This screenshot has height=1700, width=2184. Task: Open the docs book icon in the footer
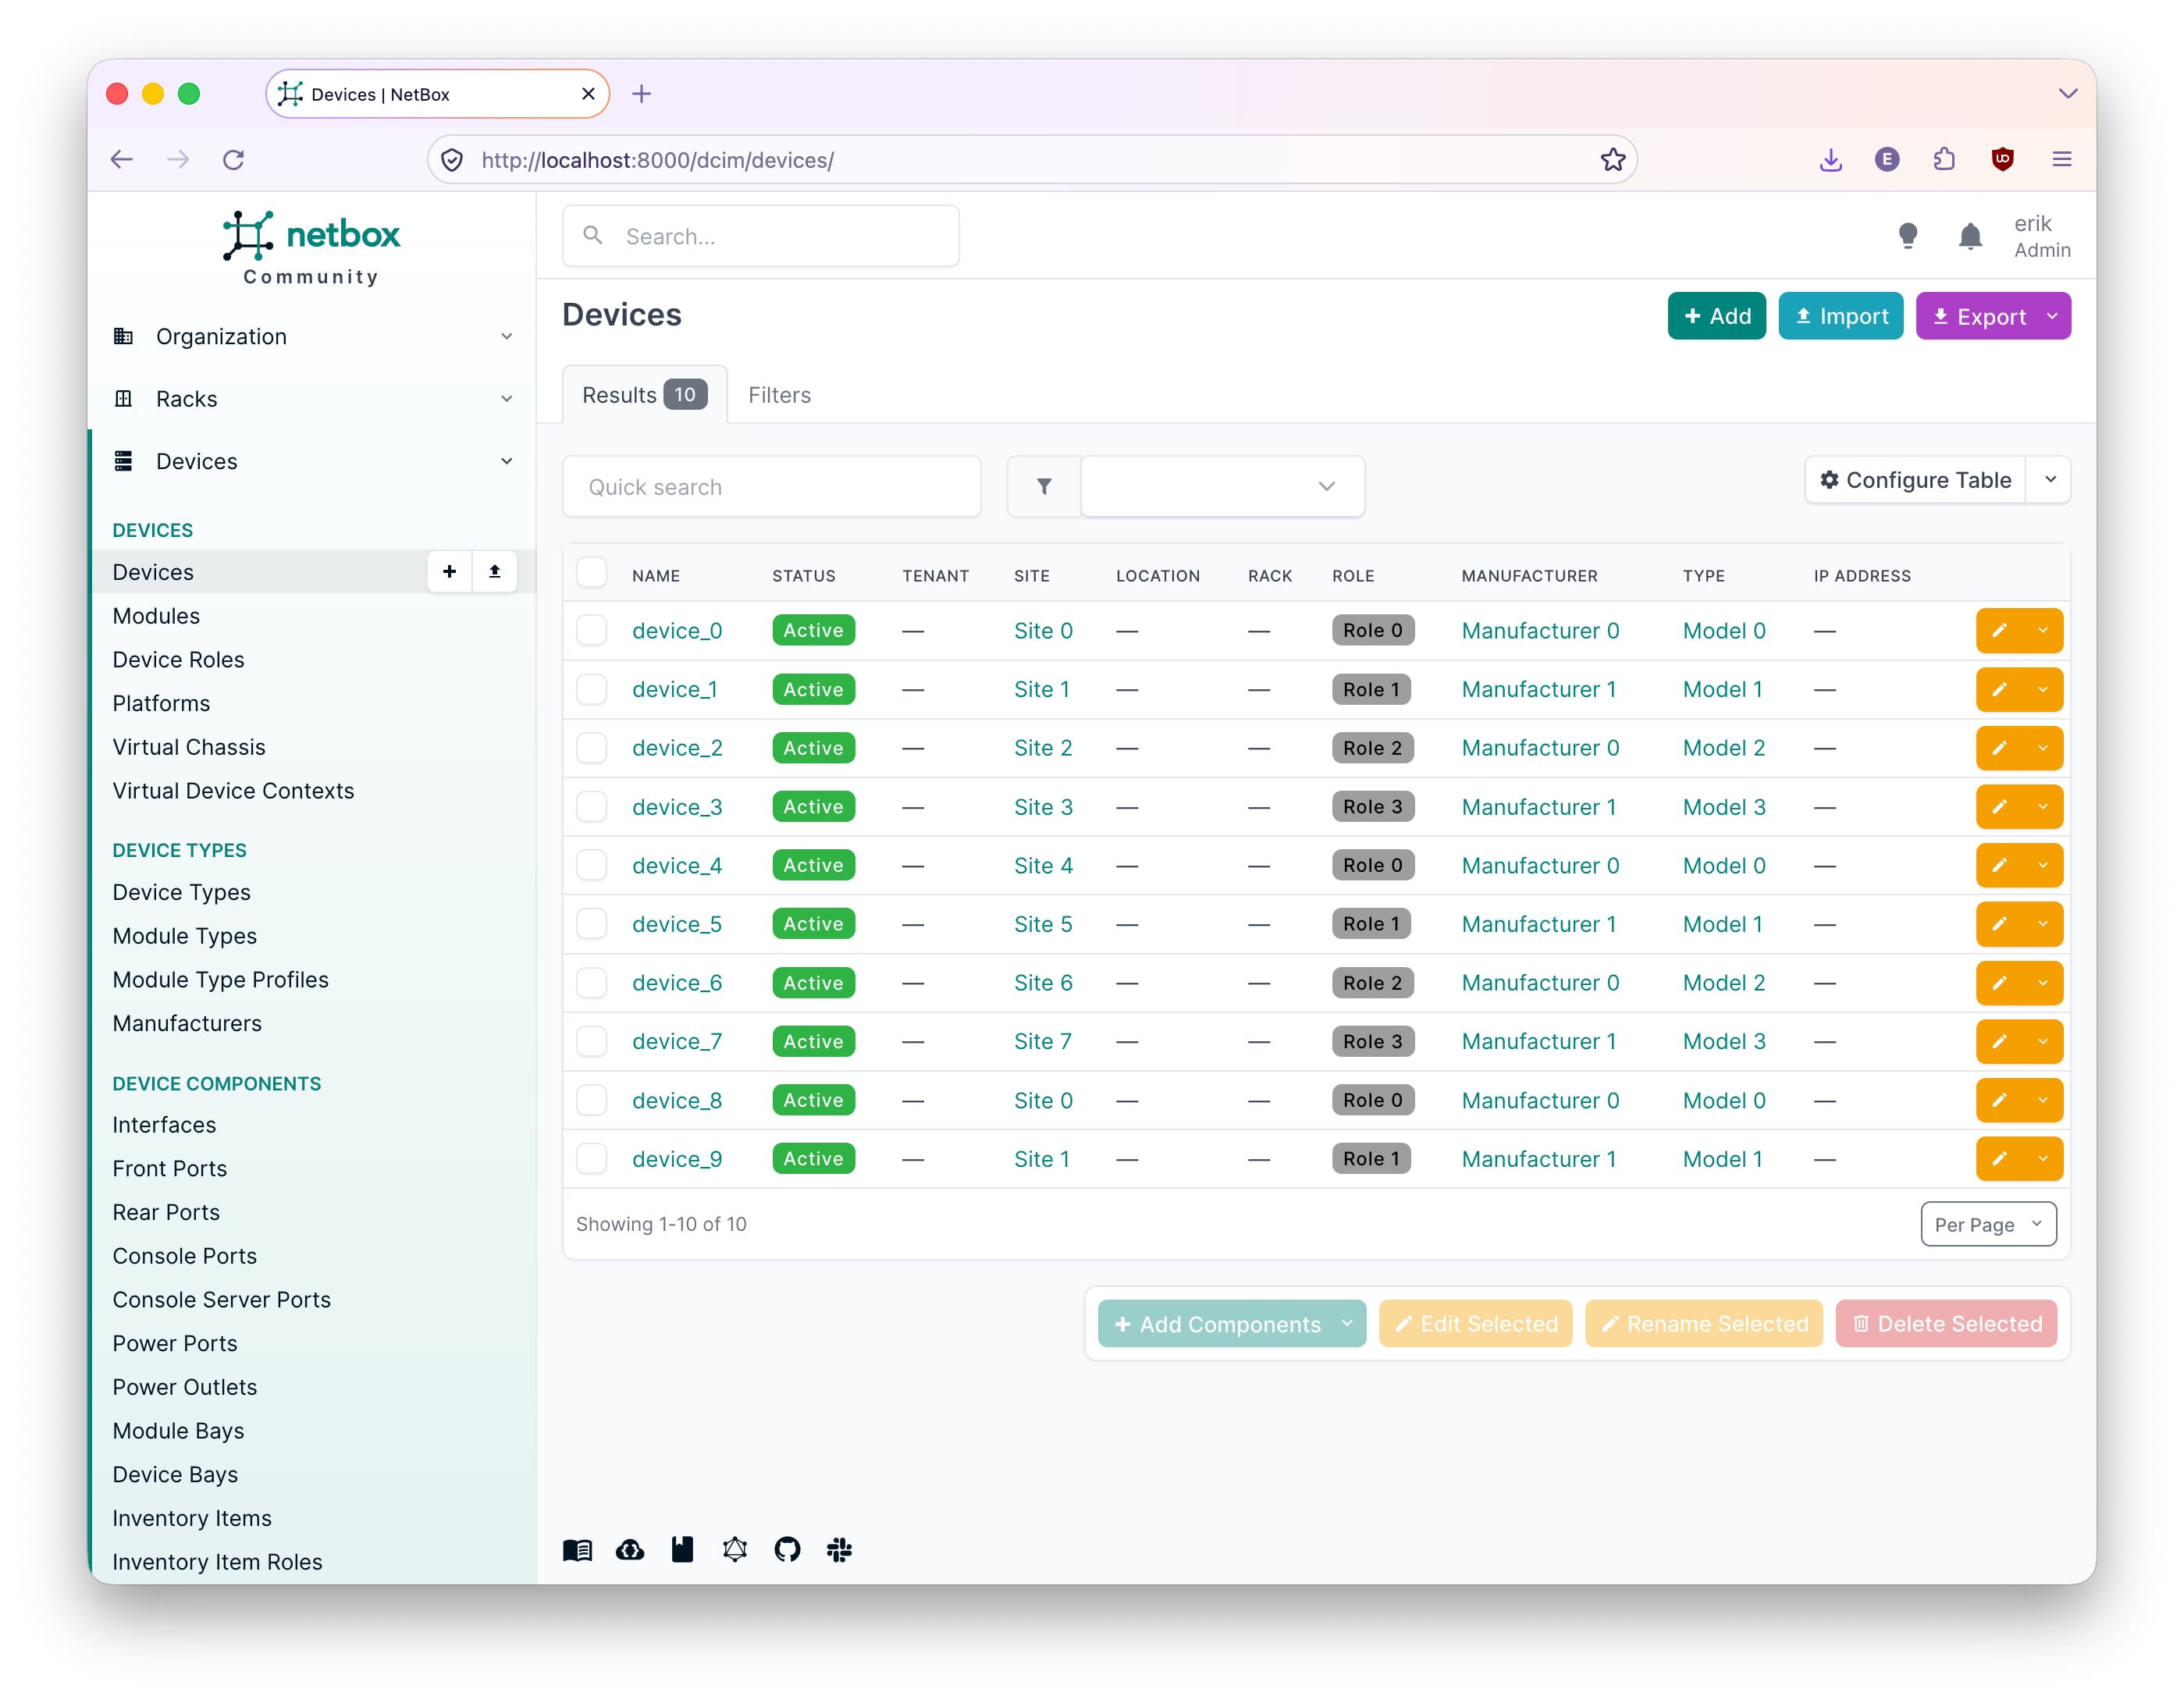[577, 1550]
